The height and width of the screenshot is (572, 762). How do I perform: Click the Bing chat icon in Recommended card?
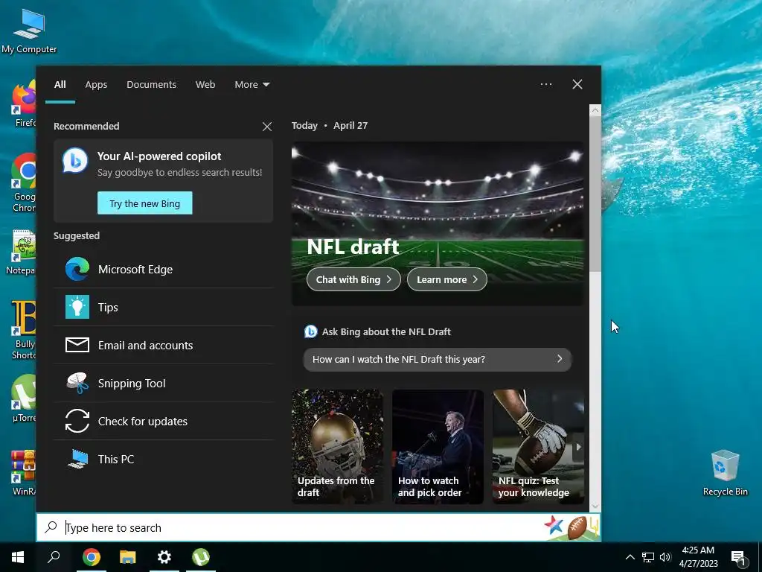pos(75,160)
